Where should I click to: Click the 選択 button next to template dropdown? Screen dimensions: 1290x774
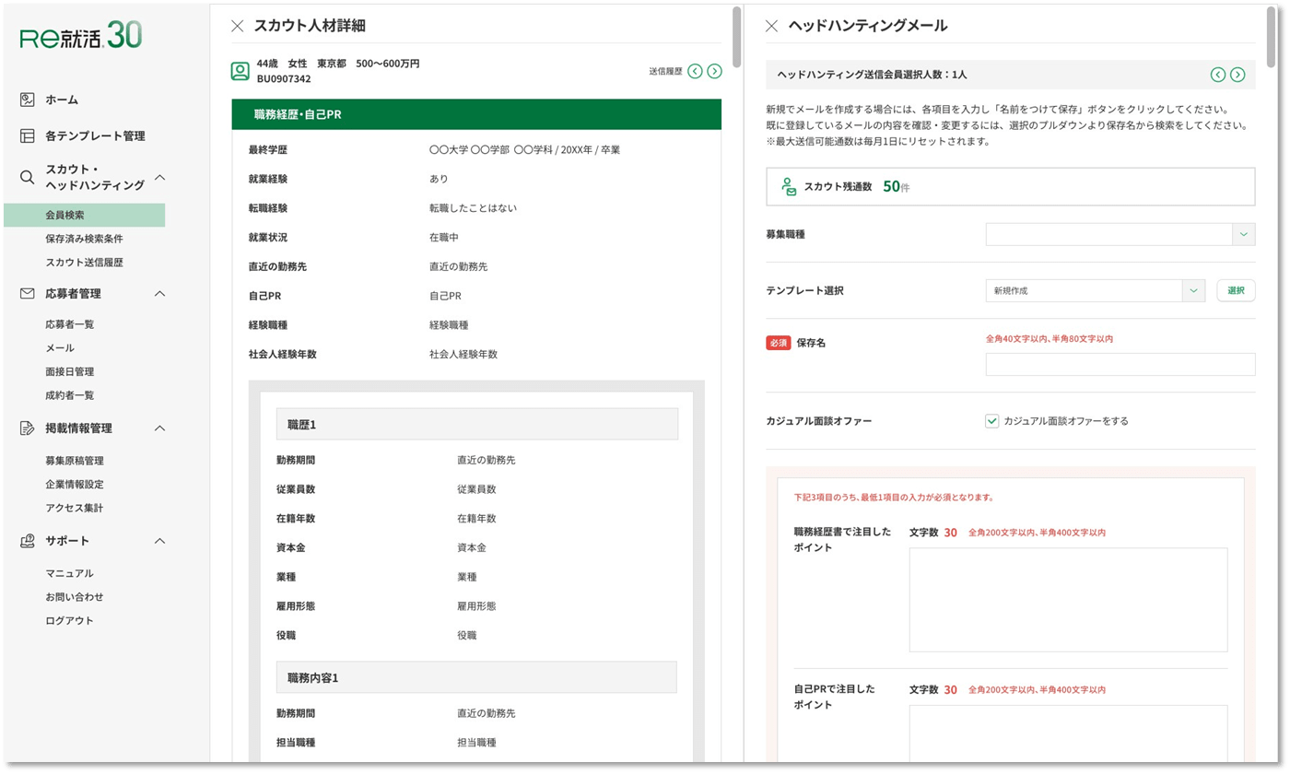tap(1235, 289)
